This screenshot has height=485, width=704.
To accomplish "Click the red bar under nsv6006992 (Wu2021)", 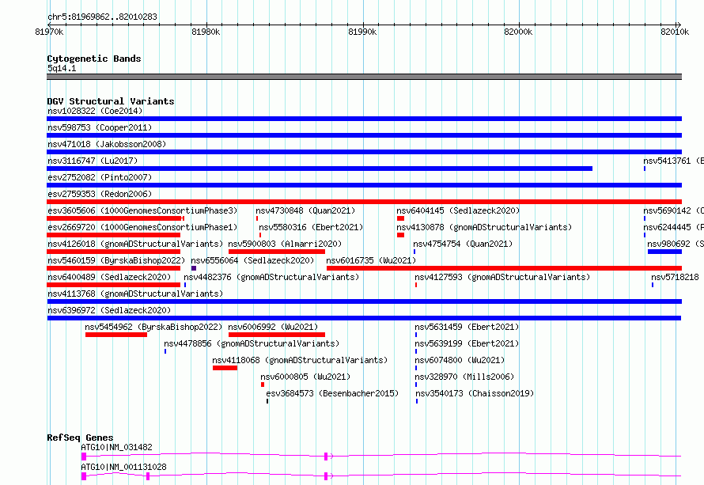I will [x=277, y=335].
